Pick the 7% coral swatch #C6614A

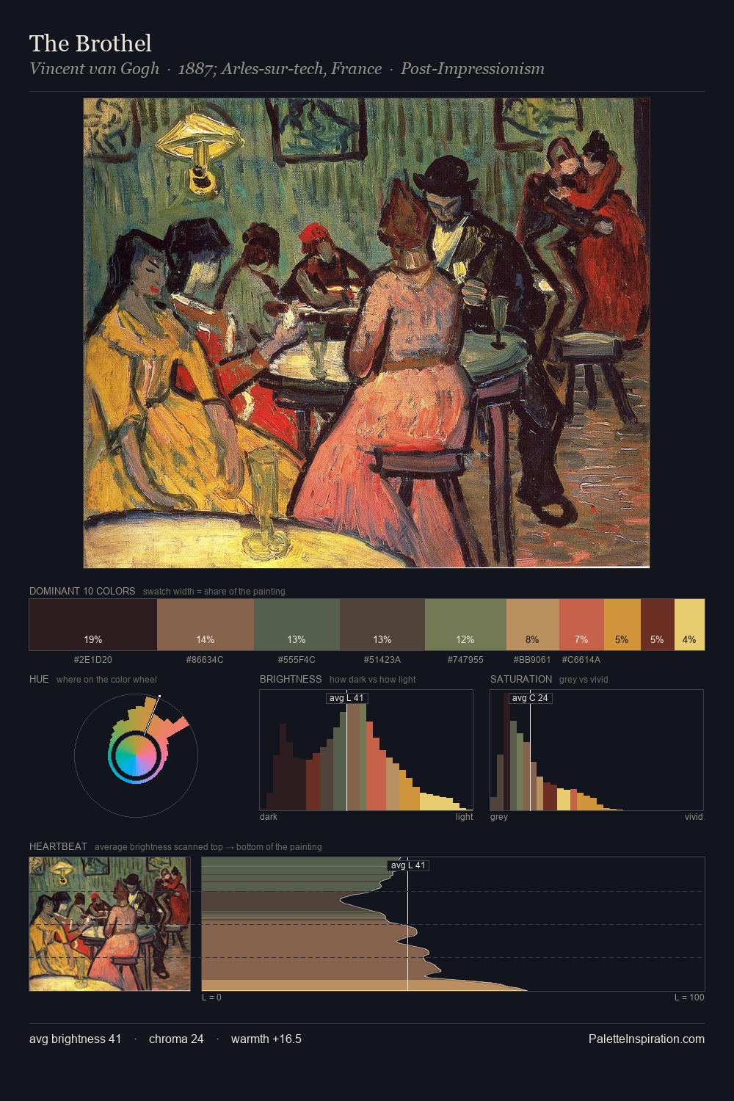click(581, 625)
